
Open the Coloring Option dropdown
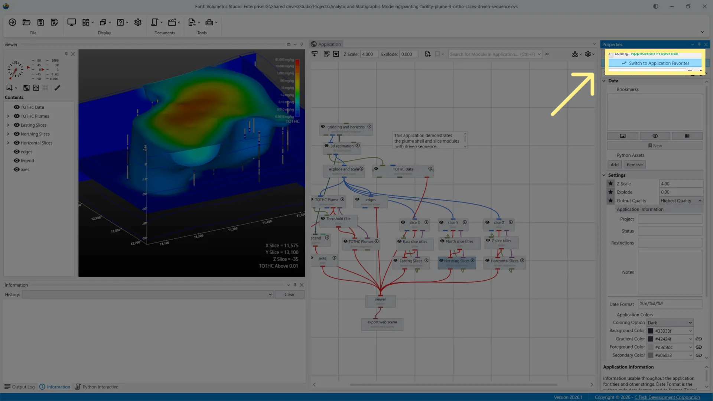(x=670, y=323)
